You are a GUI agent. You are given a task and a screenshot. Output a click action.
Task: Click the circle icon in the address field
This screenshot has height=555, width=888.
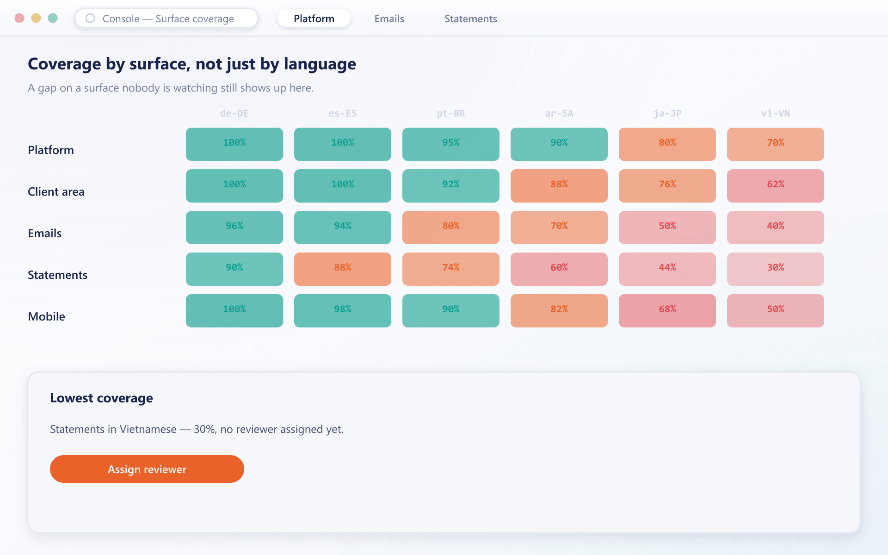tap(90, 18)
